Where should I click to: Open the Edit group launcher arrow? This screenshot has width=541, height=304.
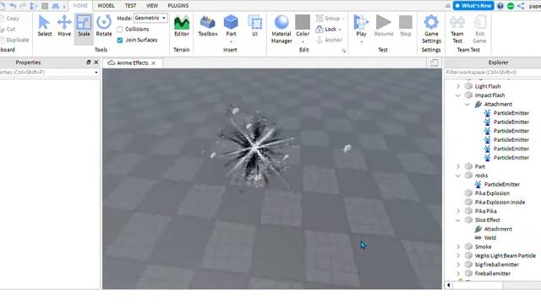[x=344, y=51]
